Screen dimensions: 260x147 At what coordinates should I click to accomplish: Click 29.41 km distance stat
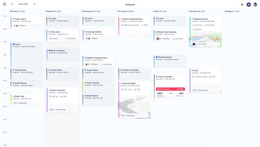point(197,25)
